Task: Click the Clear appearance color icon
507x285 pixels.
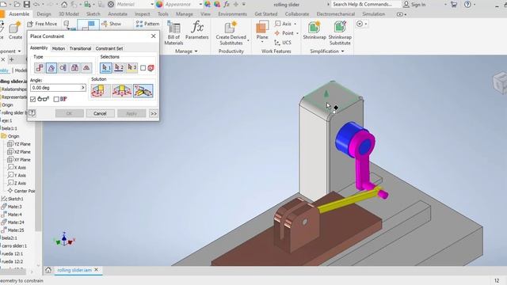Action: tap(217, 5)
